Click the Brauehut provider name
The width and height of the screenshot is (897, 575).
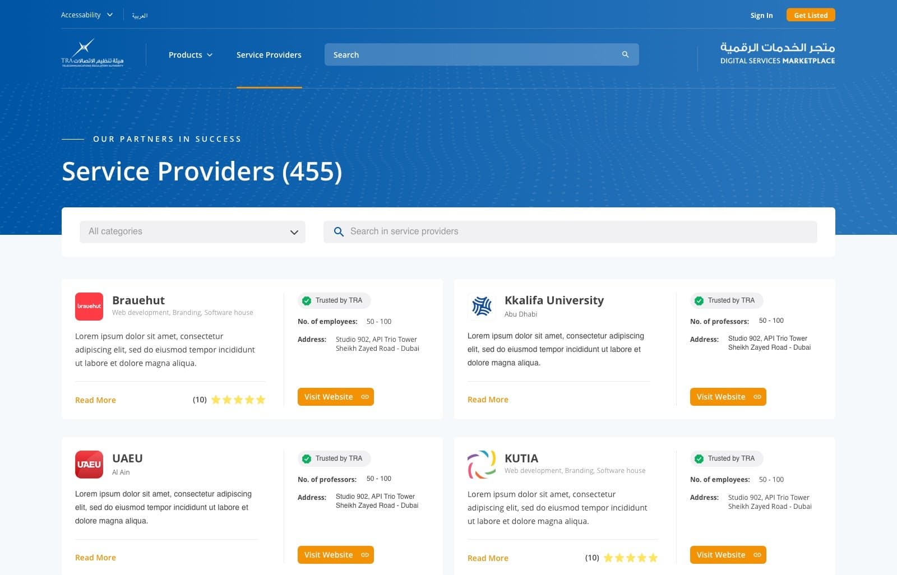click(138, 300)
